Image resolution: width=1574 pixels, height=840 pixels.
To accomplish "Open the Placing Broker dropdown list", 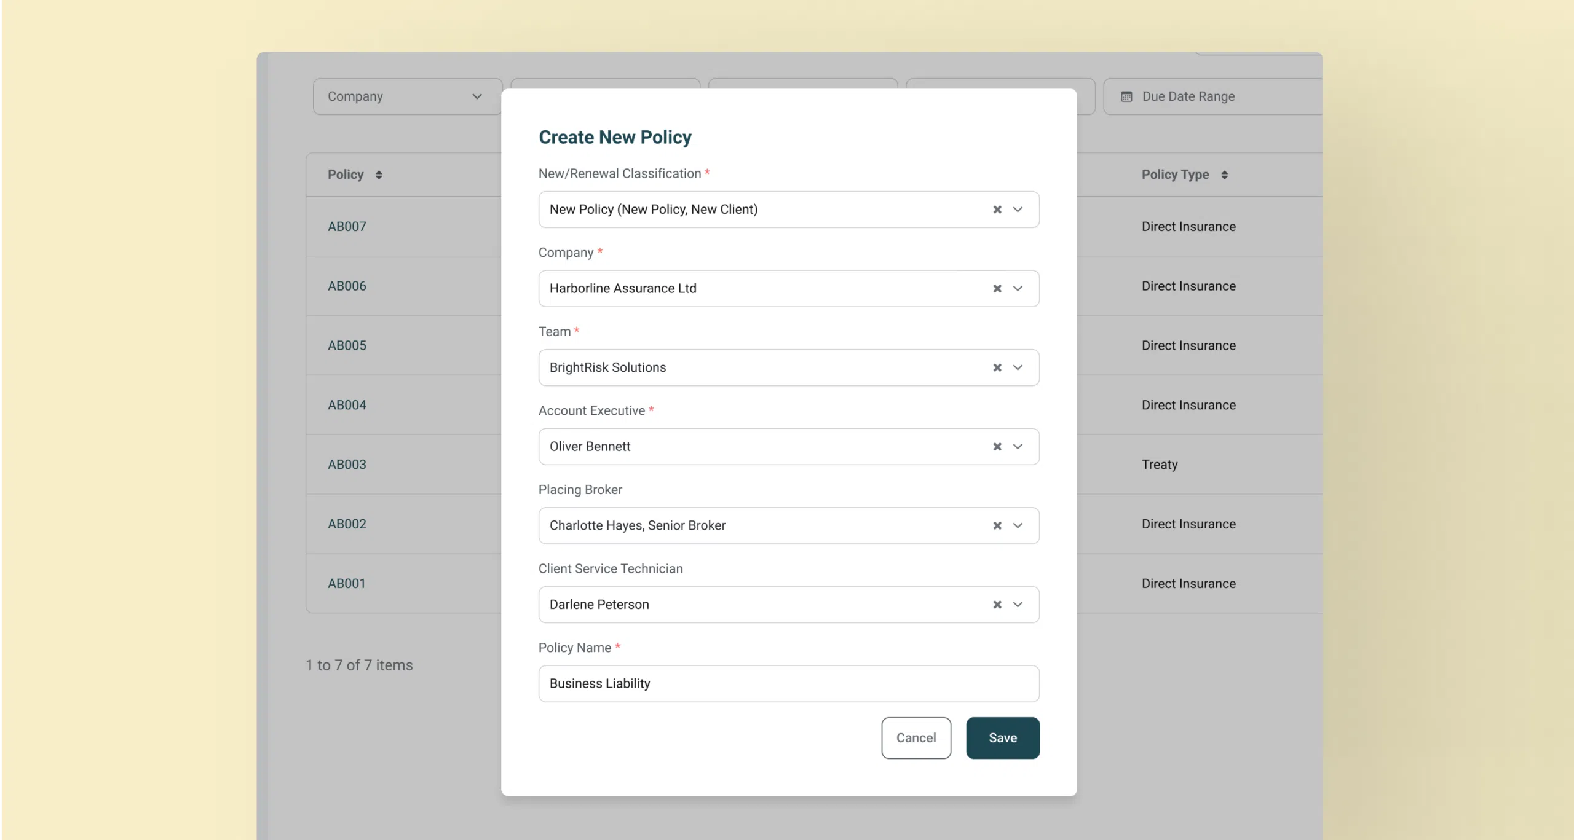I will pyautogui.click(x=1018, y=525).
